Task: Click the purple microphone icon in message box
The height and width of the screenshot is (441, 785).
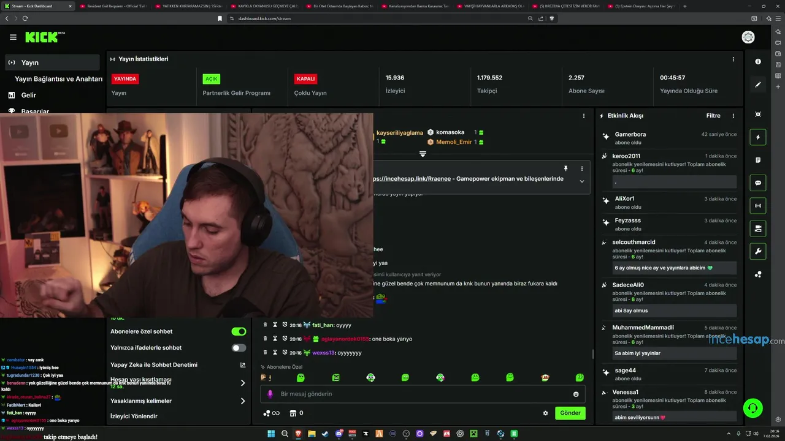Action: pos(270,394)
